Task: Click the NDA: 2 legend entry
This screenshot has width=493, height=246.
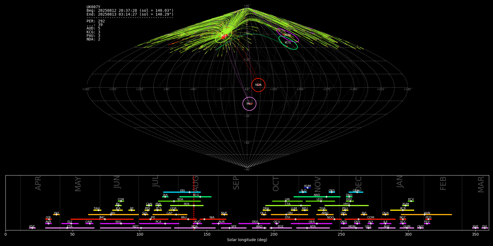Action: click(x=93, y=39)
